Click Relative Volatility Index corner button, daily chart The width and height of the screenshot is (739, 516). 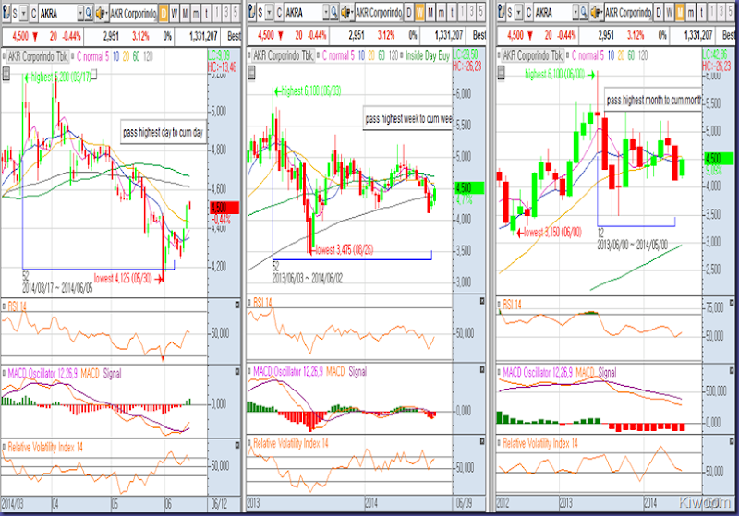coord(237,445)
